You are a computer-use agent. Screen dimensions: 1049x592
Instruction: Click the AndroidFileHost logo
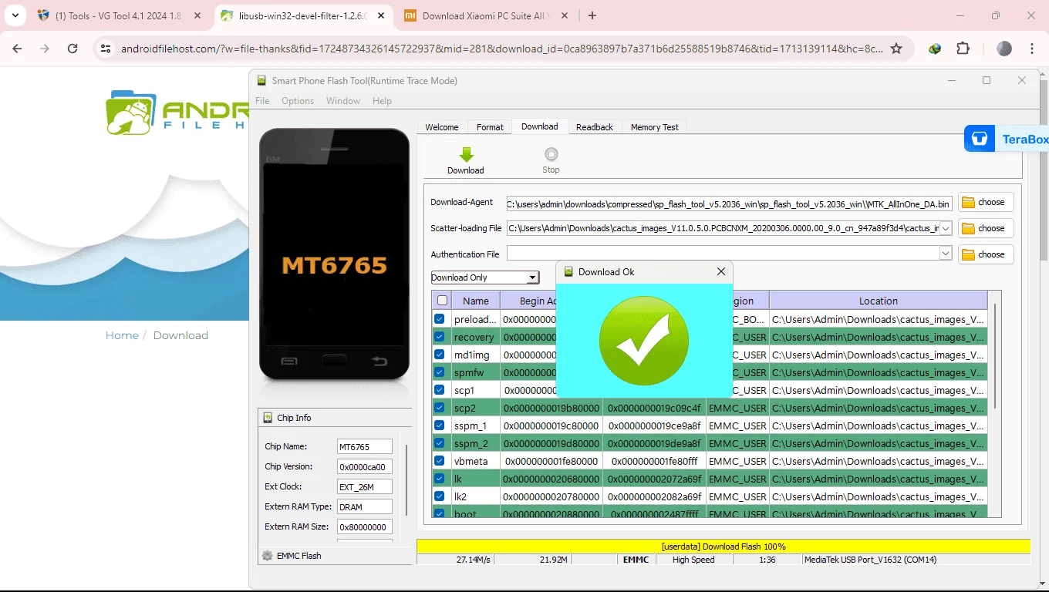[177, 113]
